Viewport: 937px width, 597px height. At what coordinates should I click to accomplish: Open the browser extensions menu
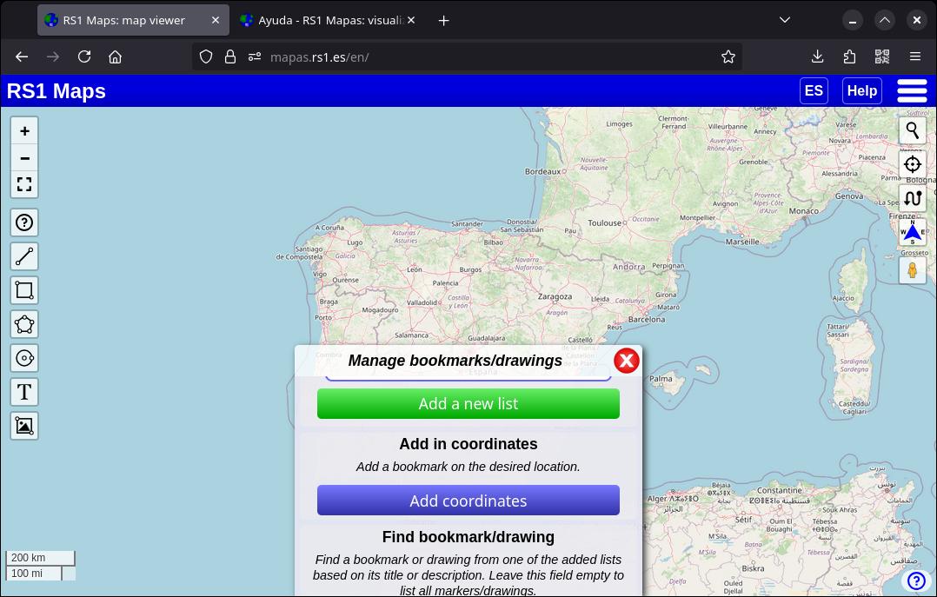tap(850, 56)
